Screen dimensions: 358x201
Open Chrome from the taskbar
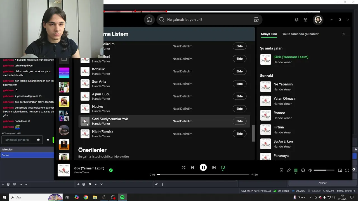coord(86,197)
